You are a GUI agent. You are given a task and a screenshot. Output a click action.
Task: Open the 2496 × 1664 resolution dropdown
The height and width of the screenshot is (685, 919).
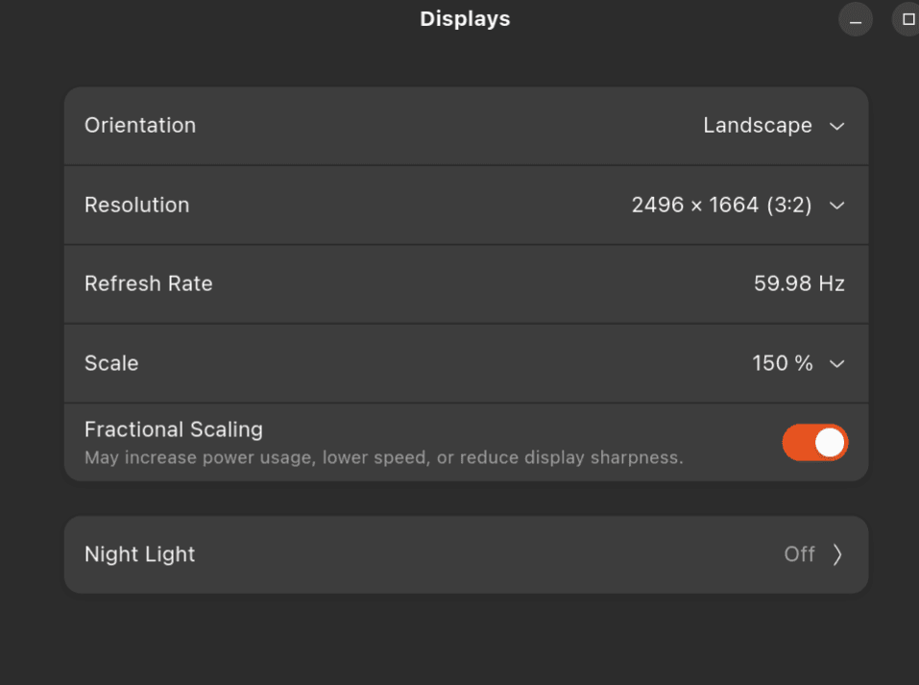coord(721,206)
